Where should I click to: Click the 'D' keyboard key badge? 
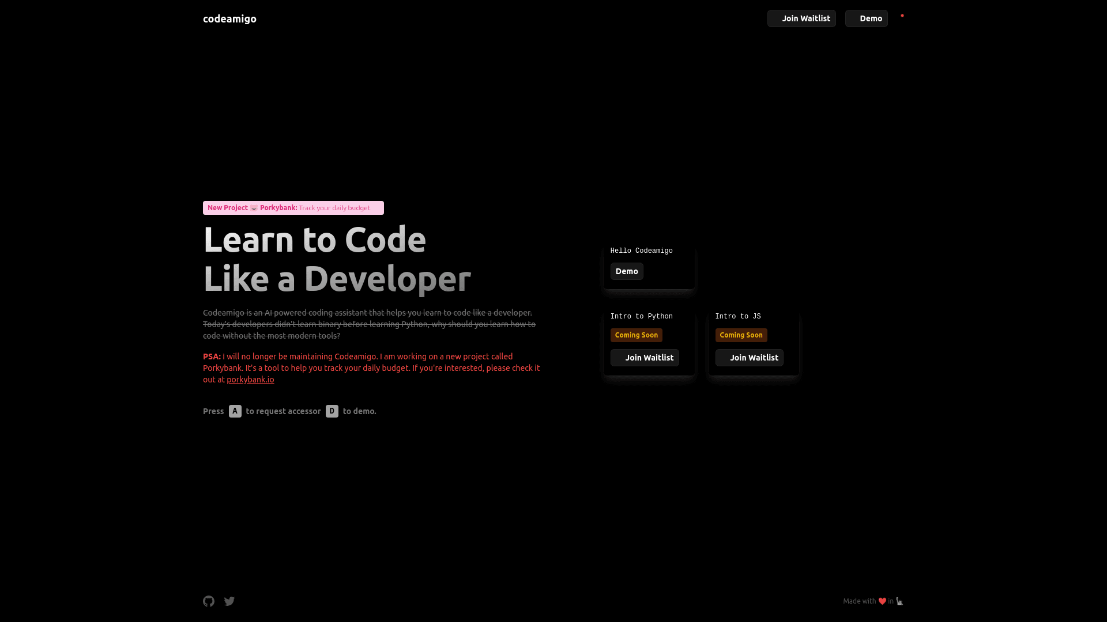[x=332, y=411]
